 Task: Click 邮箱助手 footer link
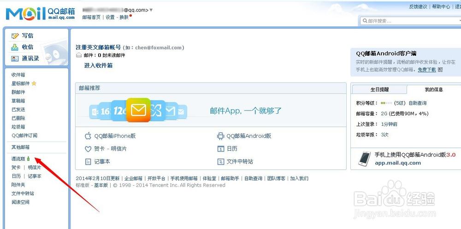tap(230, 178)
